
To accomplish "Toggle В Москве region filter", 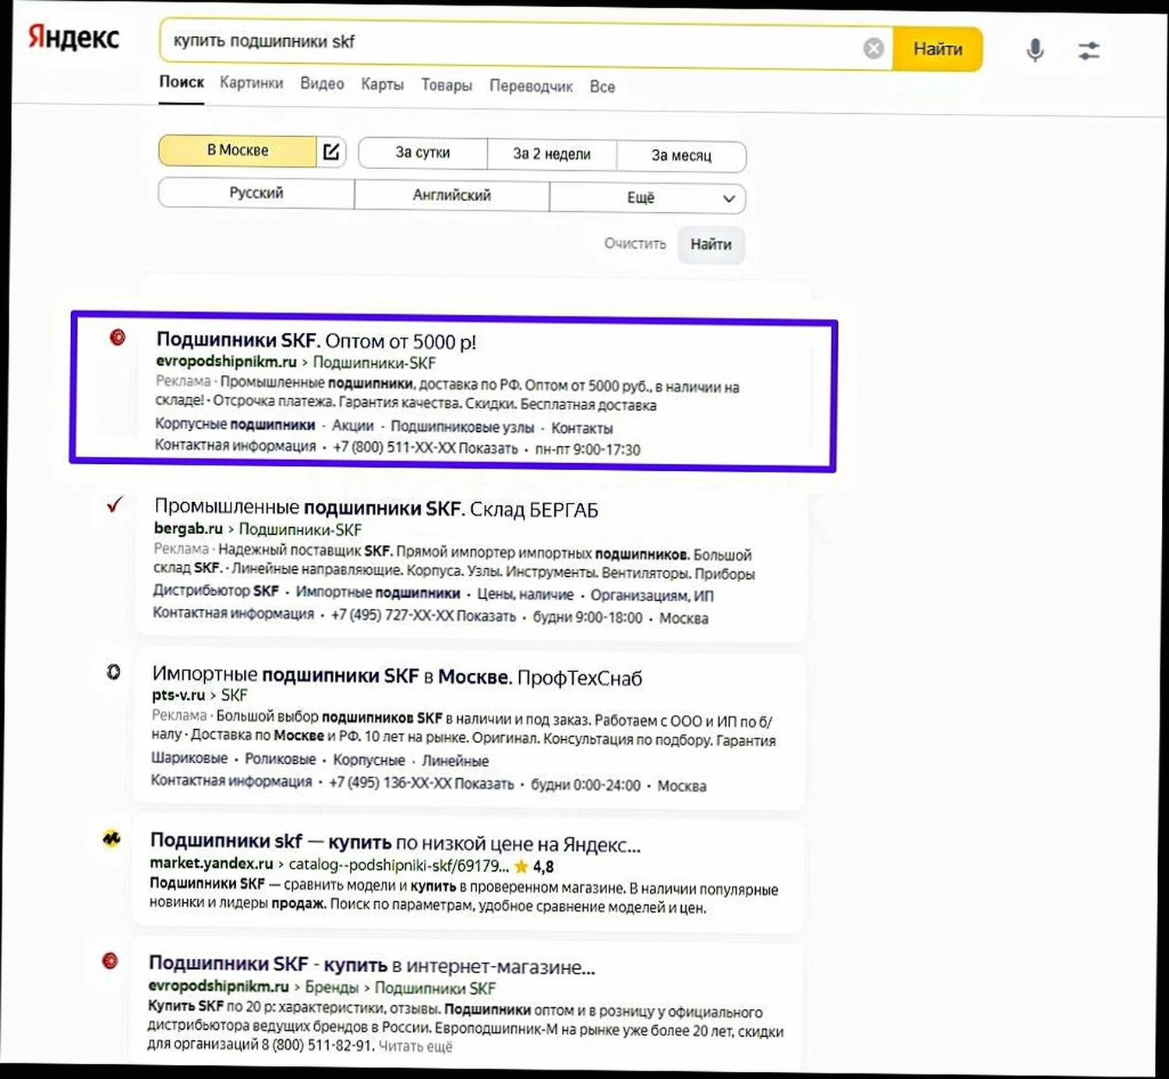I will point(238,150).
